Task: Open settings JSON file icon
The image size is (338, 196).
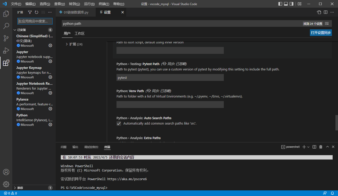Action: click(319, 12)
